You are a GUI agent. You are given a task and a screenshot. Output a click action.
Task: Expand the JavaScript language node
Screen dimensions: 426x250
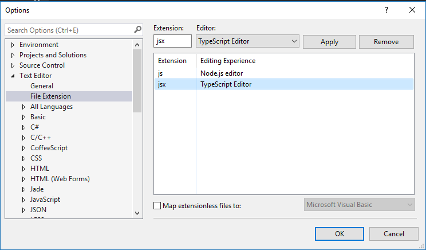[x=23, y=200]
